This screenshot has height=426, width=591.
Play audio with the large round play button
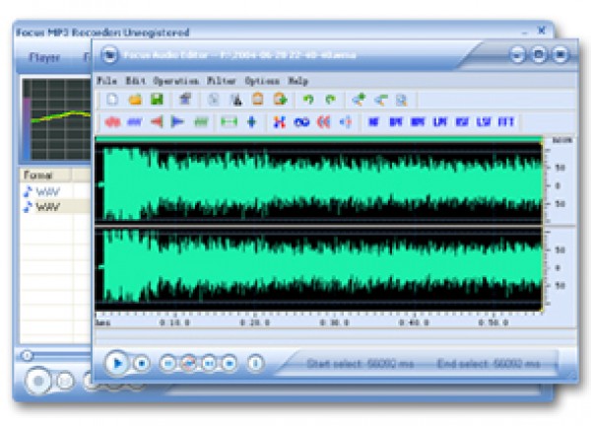[117, 363]
